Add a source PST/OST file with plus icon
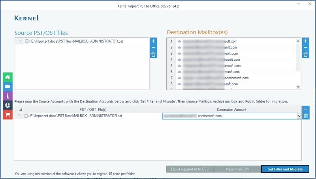Viewport: 316px width, 179px height. click(x=153, y=41)
